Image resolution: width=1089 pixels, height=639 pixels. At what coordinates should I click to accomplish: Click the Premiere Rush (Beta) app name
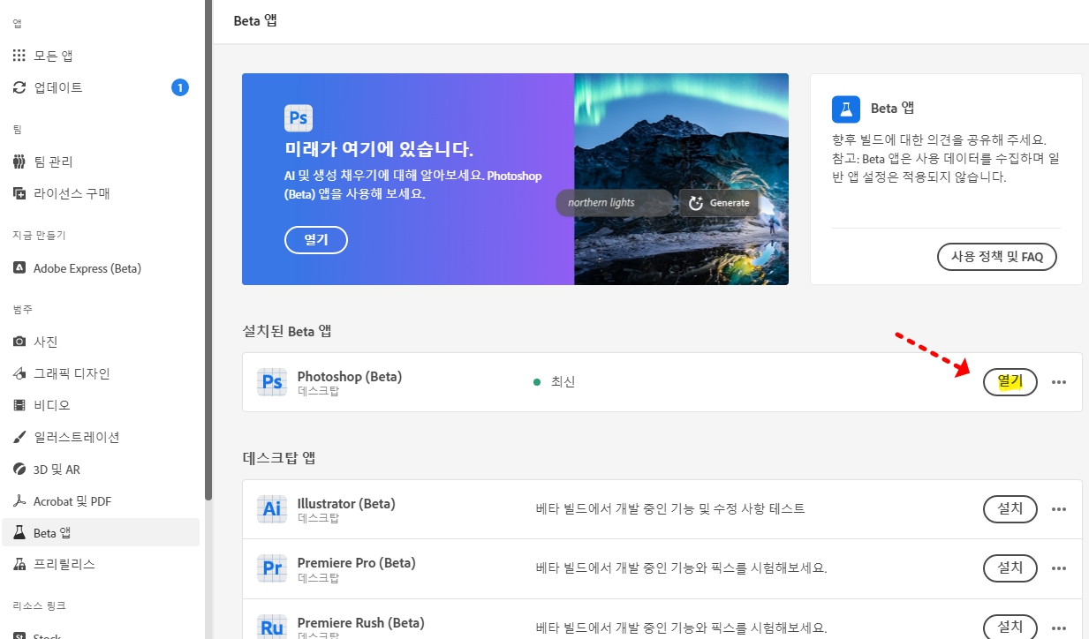click(x=360, y=622)
